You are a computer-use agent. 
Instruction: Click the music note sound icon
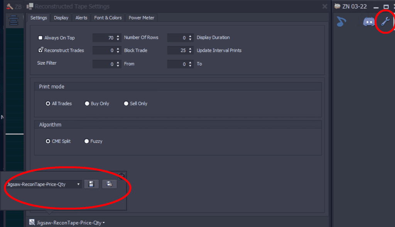(341, 22)
